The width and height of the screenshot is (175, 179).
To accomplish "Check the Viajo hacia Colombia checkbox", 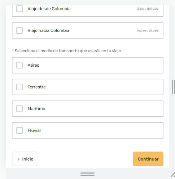I will [x=19, y=30].
